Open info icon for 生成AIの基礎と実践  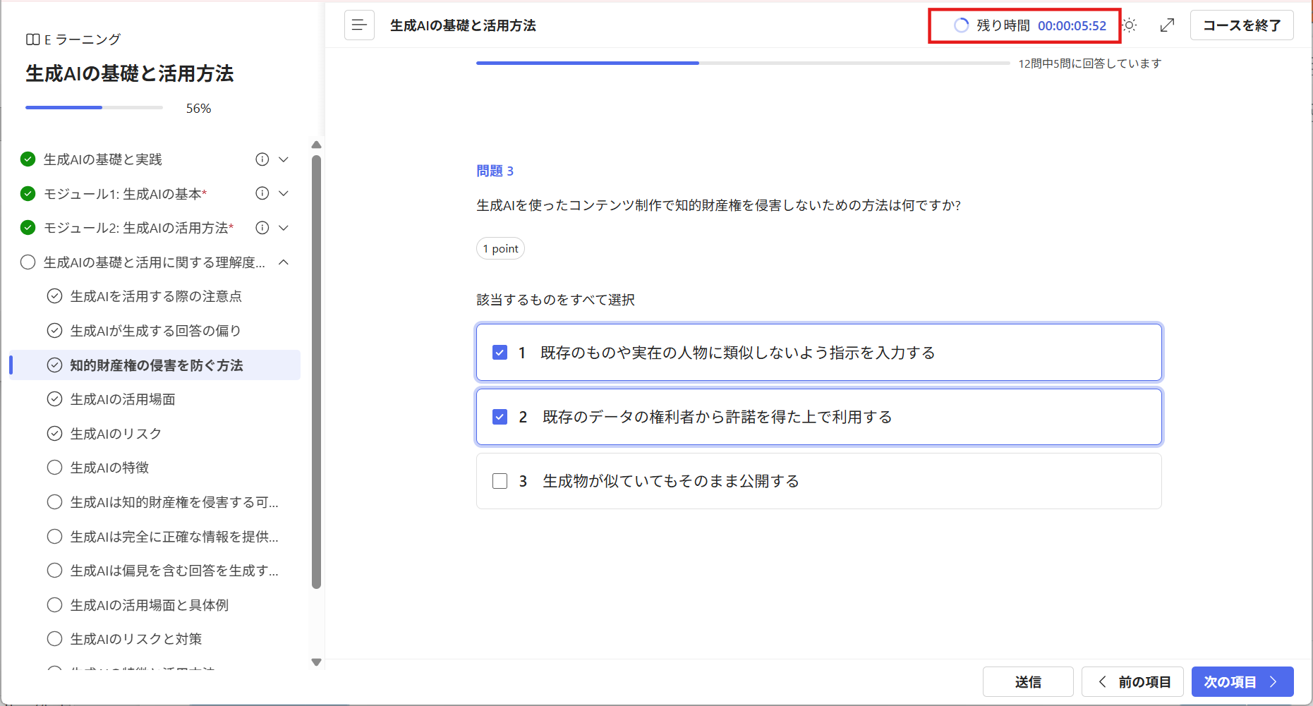[262, 159]
